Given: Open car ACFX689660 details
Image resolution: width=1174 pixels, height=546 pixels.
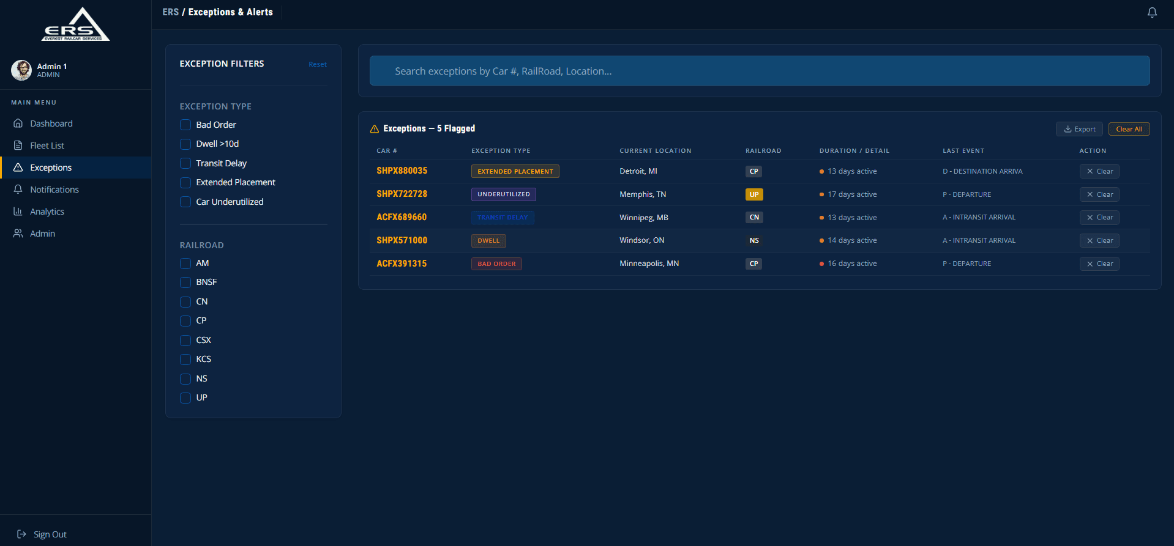Looking at the screenshot, I should click(x=402, y=217).
